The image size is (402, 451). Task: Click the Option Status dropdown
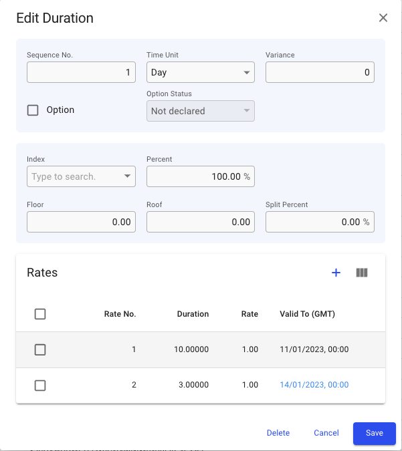[x=200, y=111]
